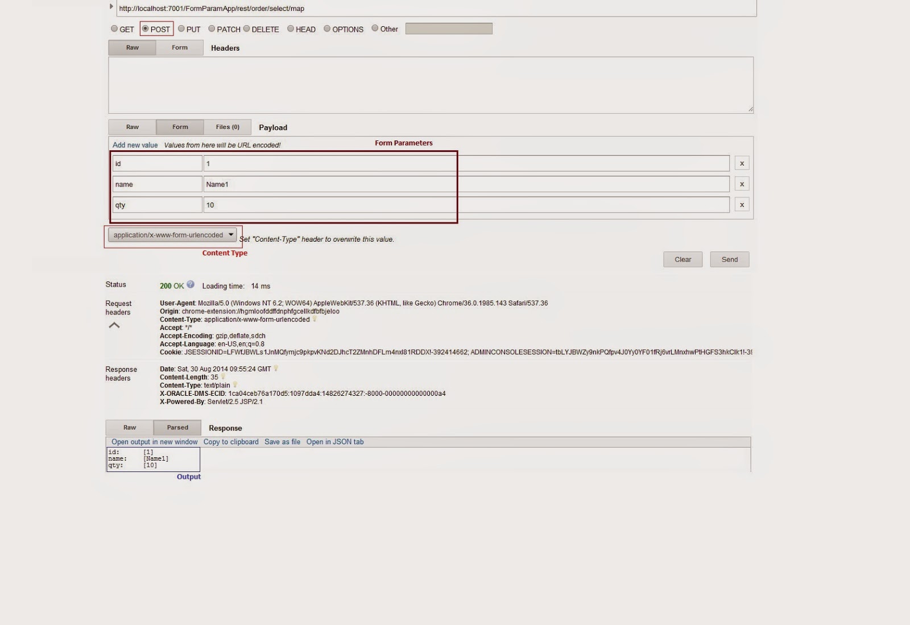This screenshot has width=910, height=625.
Task: Switch Payload editor to Form tab
Action: coord(180,127)
